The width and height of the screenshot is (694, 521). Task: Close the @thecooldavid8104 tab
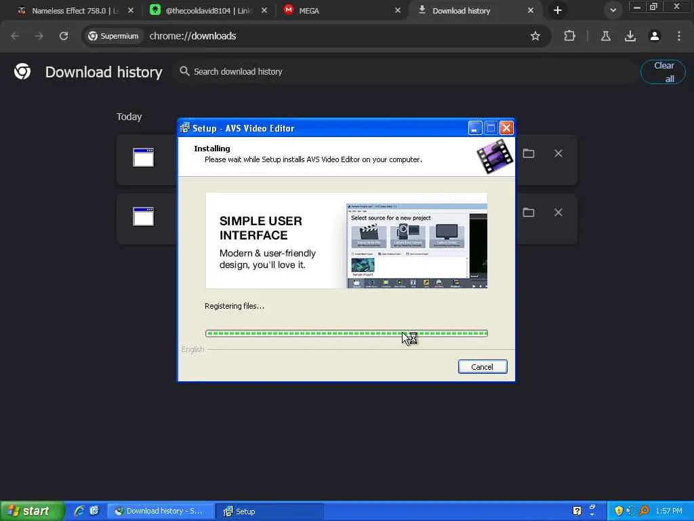tap(264, 11)
